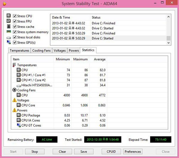Screen dimensions: 179x158
Task: Click the CPU fan average value 4772
Action: 102,95
